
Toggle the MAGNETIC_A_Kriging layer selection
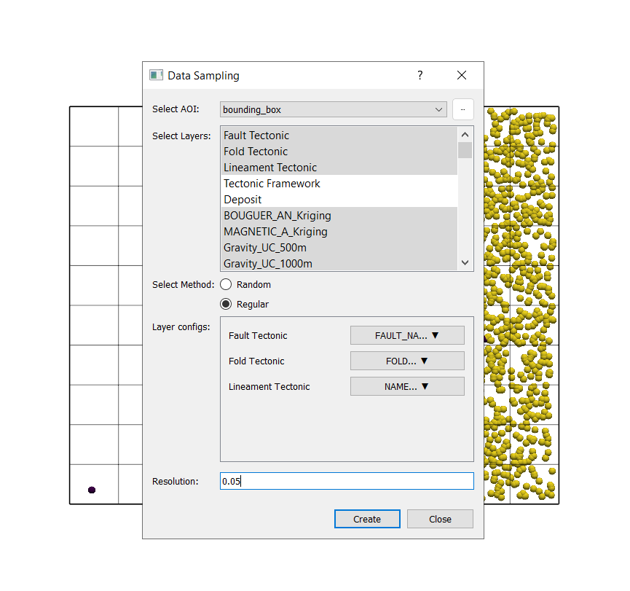click(x=275, y=232)
